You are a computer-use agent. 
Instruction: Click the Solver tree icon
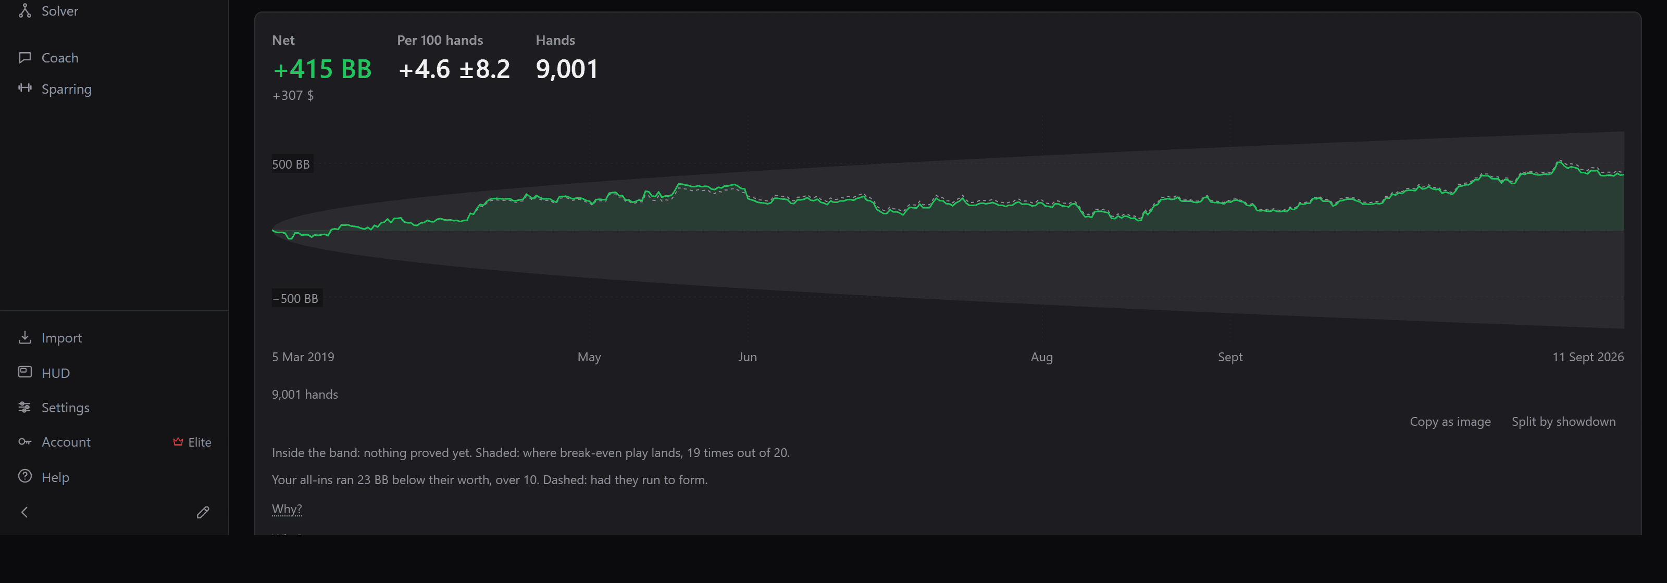tap(24, 10)
